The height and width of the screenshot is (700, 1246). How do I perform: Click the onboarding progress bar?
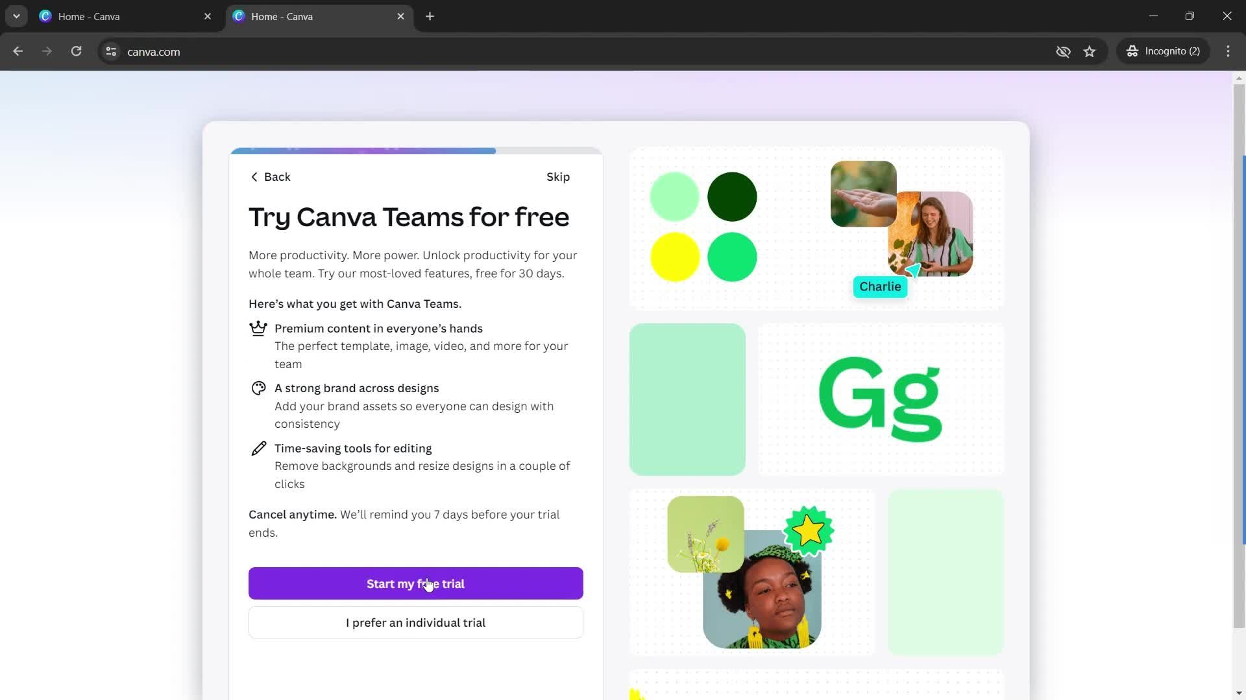point(416,151)
